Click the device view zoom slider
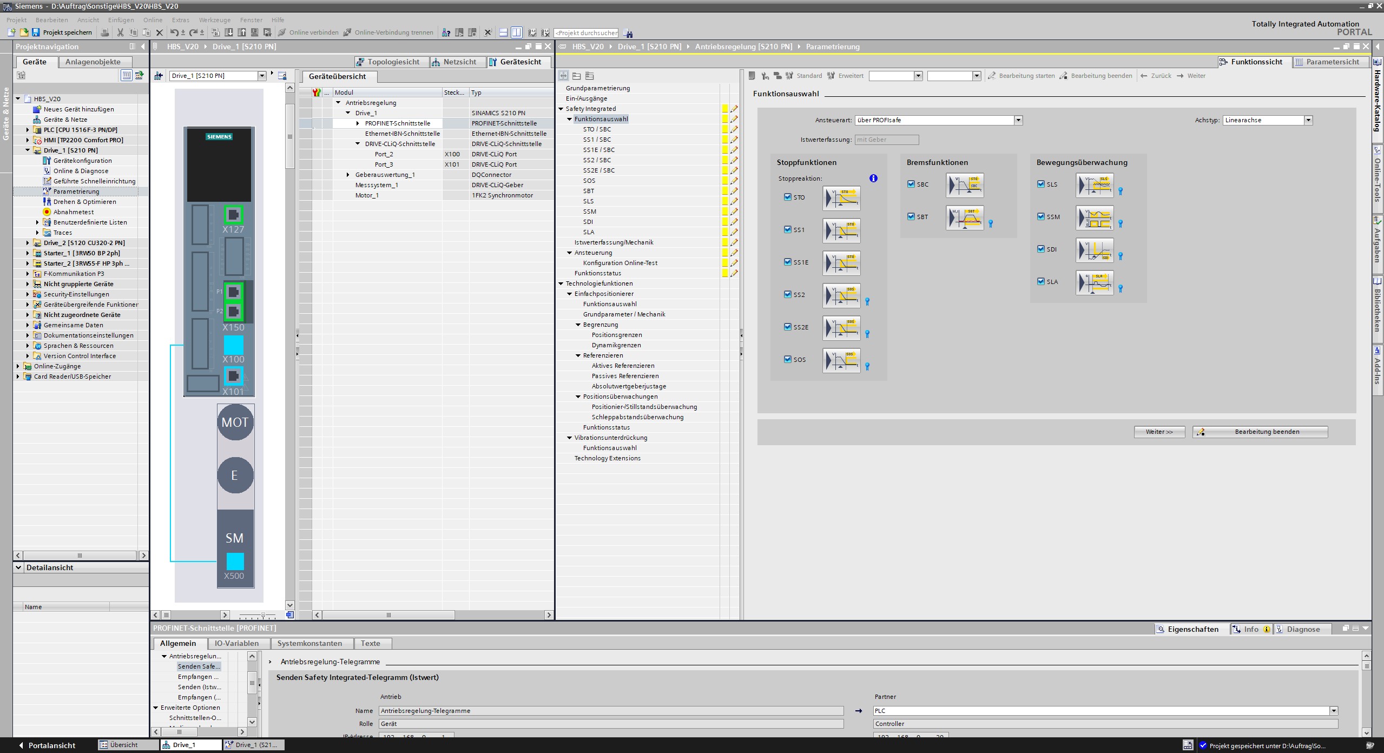This screenshot has width=1384, height=753. [x=263, y=615]
